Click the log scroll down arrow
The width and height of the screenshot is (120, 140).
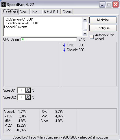tap(85, 34)
